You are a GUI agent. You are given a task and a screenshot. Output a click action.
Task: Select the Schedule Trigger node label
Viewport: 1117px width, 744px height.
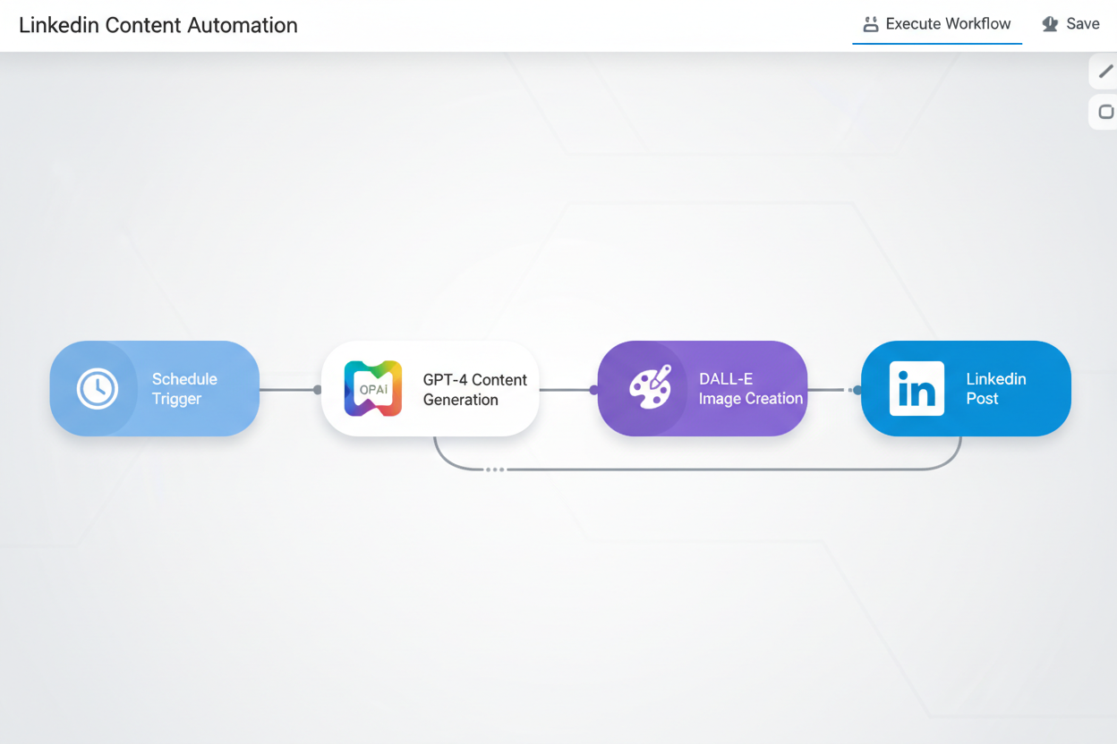[184, 389]
